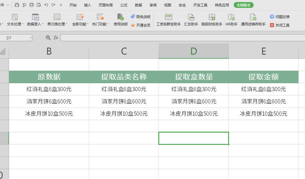Click 开通会员 crown button
This screenshot has height=179, width=305.
pyautogui.click(x=141, y=25)
